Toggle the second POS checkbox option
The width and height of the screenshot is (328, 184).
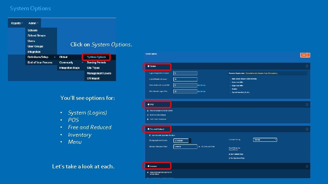148,115
